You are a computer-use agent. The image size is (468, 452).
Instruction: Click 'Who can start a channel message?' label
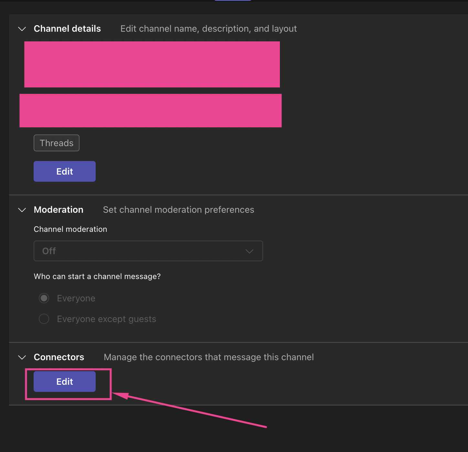pos(97,276)
